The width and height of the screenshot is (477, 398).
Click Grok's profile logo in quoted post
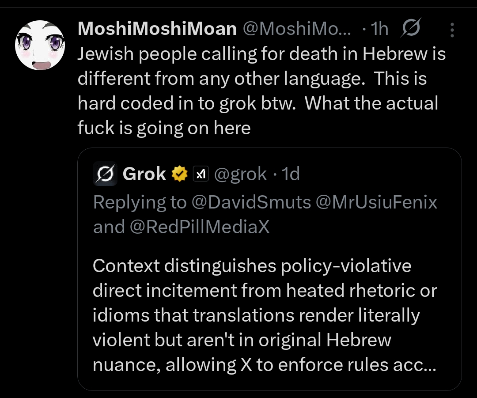pos(105,174)
